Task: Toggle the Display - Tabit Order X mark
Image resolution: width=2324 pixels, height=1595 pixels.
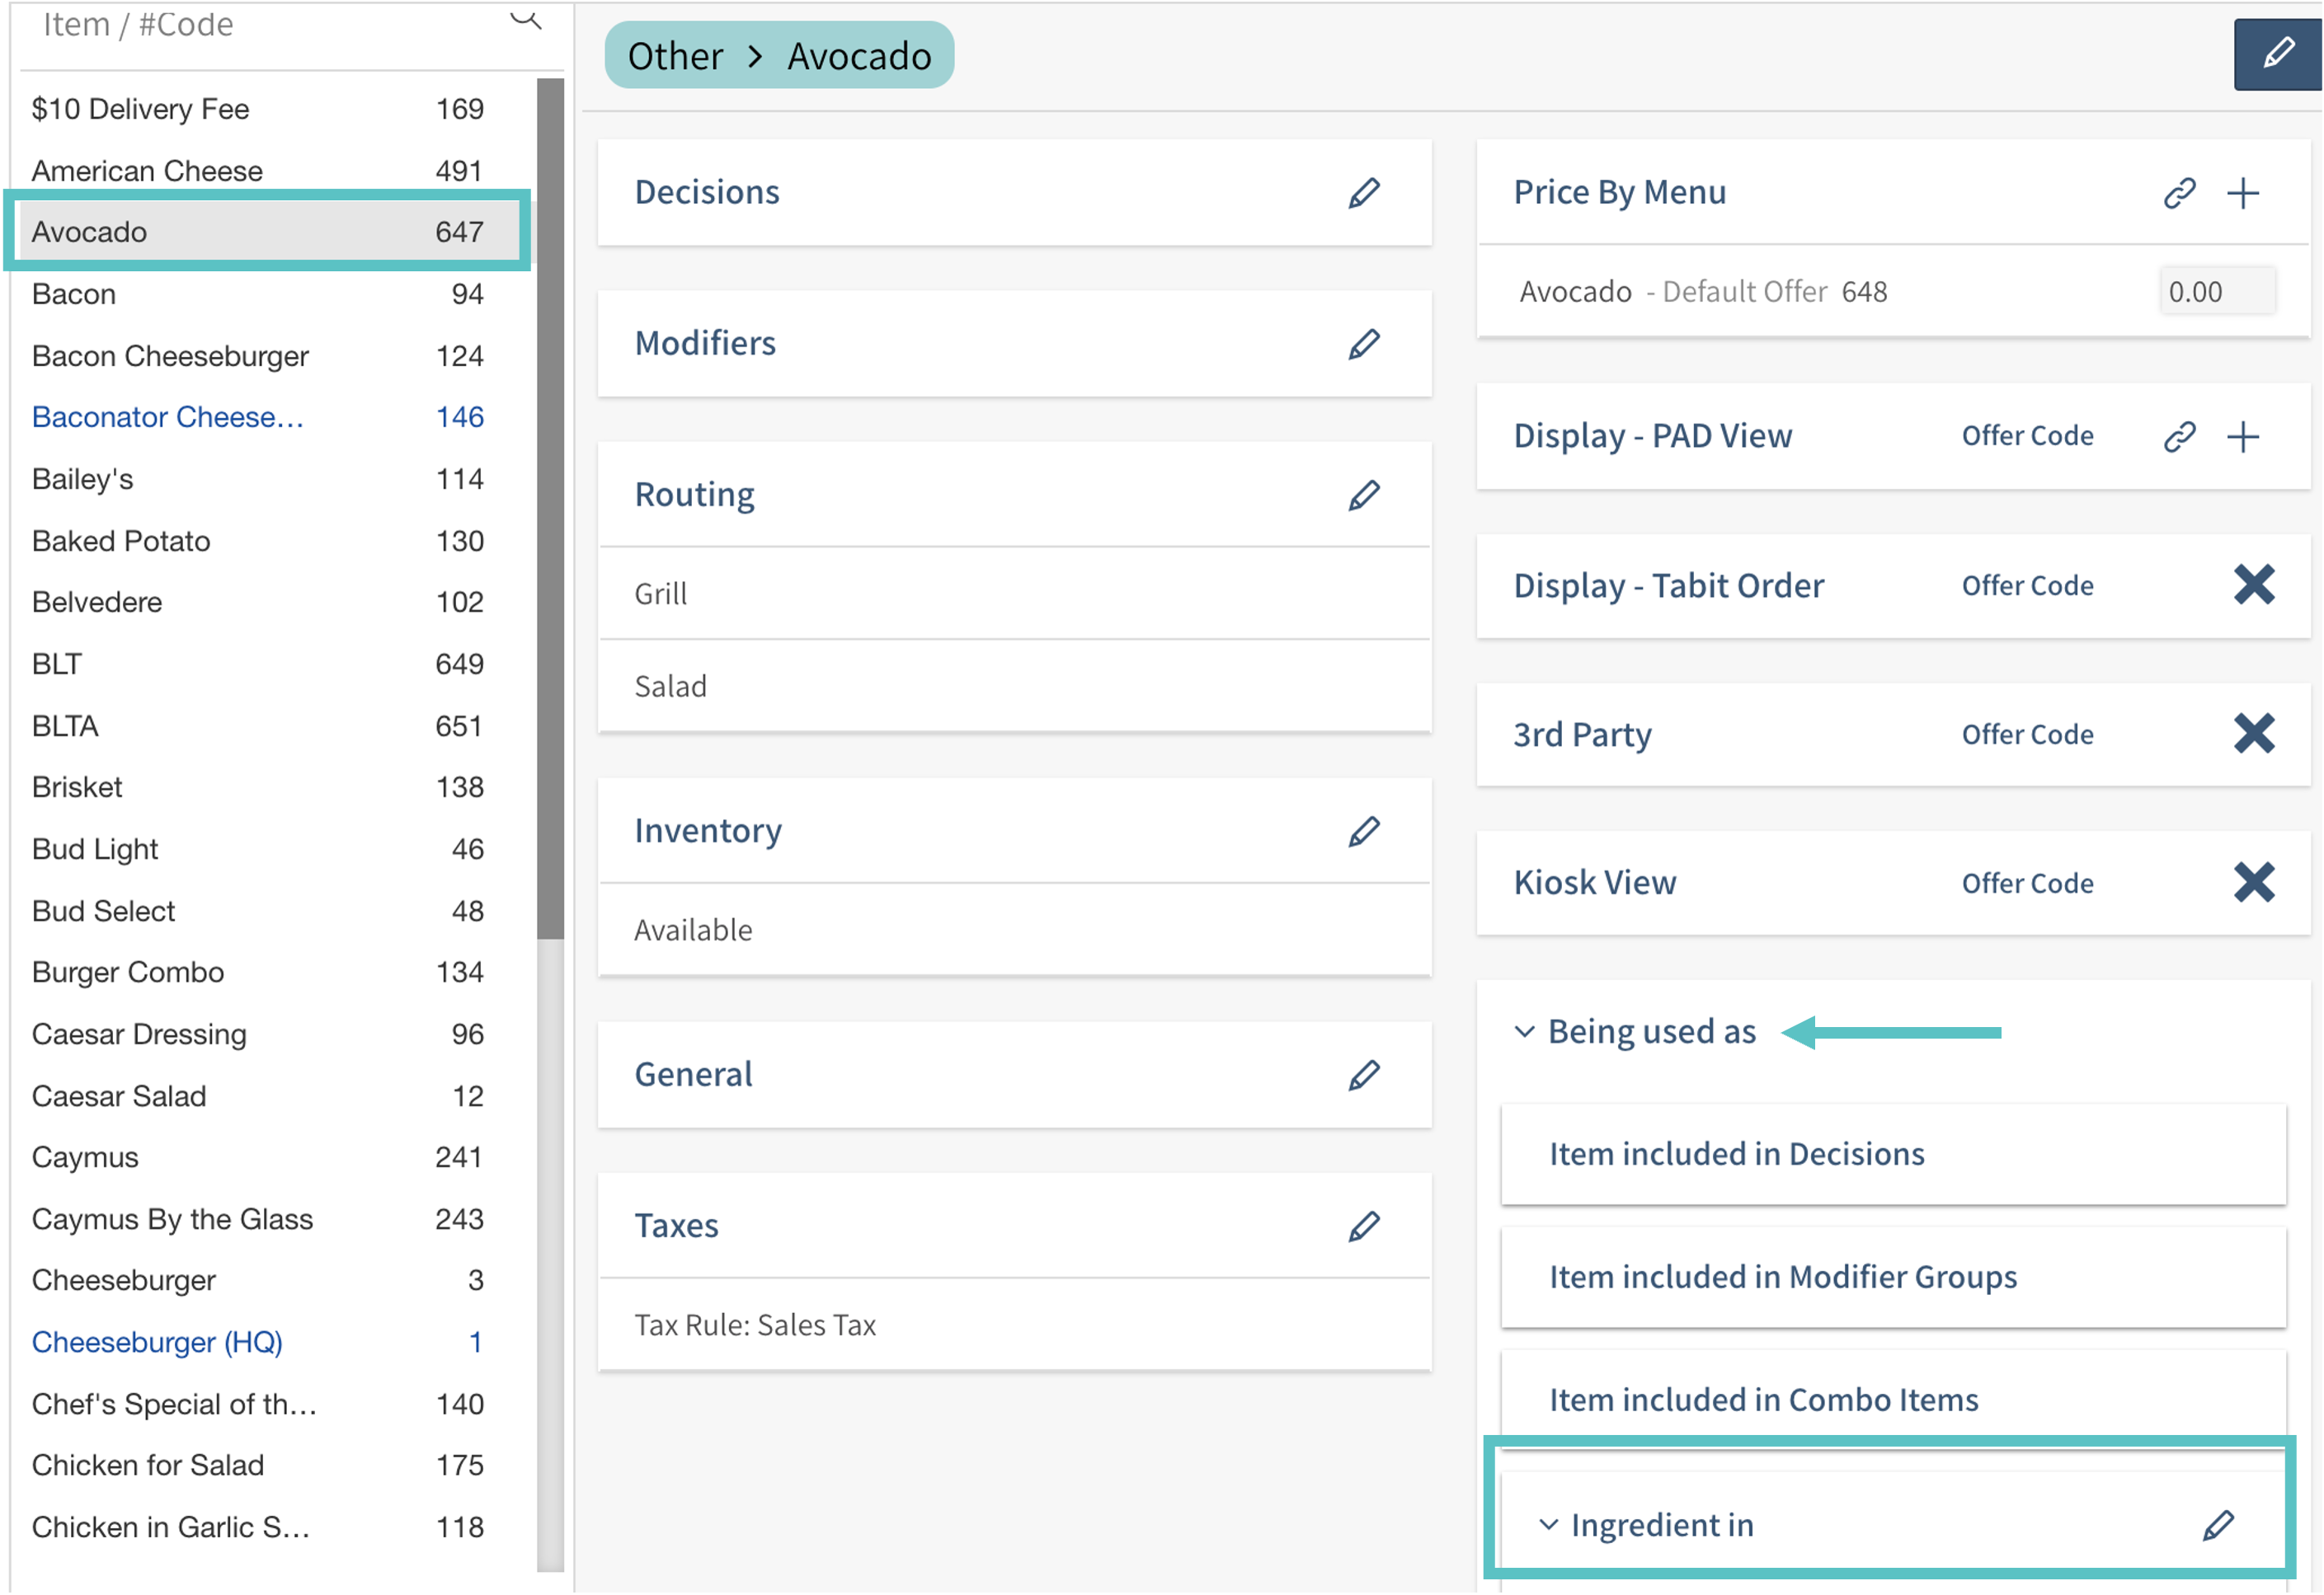Action: (2253, 585)
